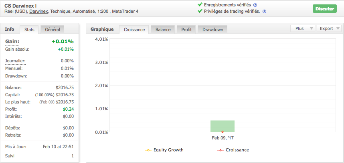The image size is (344, 163).
Task: Click the red data point marker on chart
Action: [223, 131]
